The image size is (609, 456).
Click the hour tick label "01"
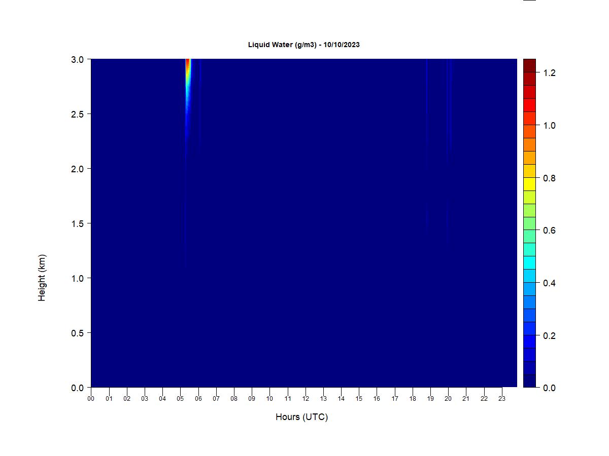(x=109, y=399)
